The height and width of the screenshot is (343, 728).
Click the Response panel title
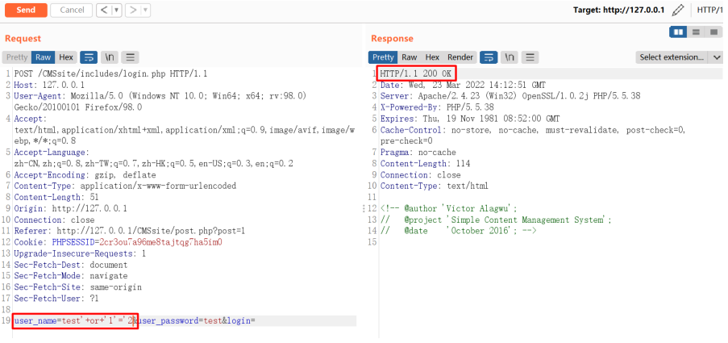pos(392,39)
